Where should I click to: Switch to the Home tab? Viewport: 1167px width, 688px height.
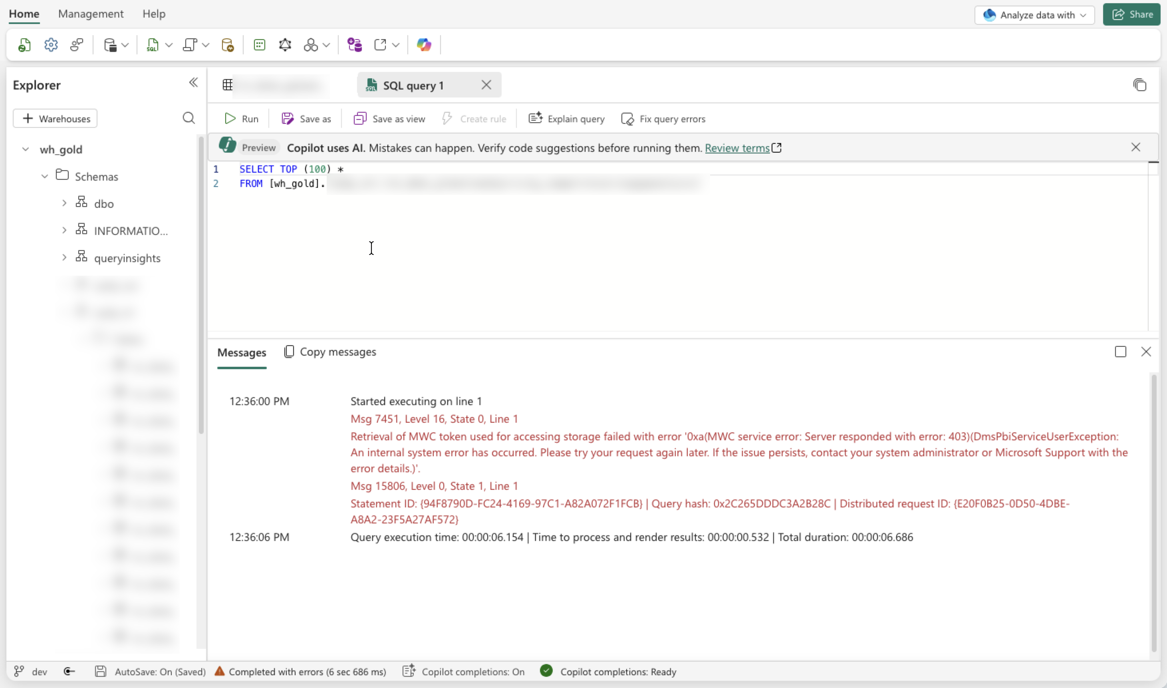pyautogui.click(x=24, y=14)
